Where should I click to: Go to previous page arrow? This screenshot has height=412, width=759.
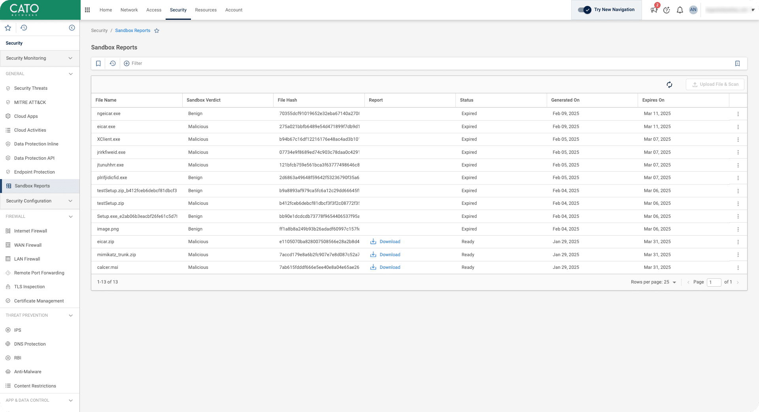coord(688,282)
